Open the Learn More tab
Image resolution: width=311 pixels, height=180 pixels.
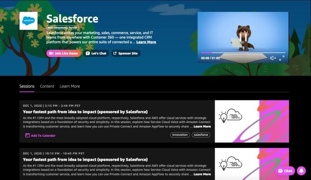pos(70,86)
